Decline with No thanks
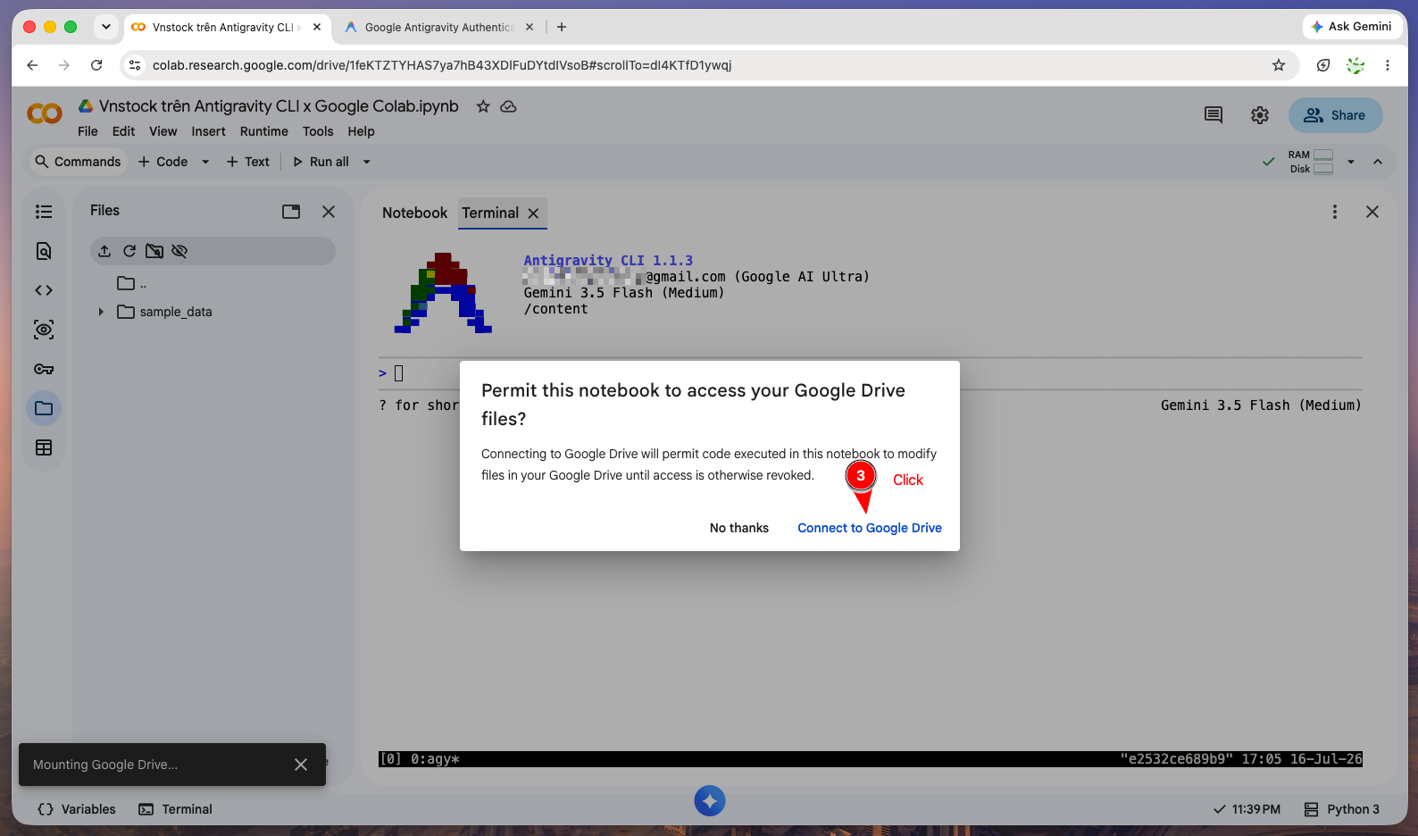 739,528
